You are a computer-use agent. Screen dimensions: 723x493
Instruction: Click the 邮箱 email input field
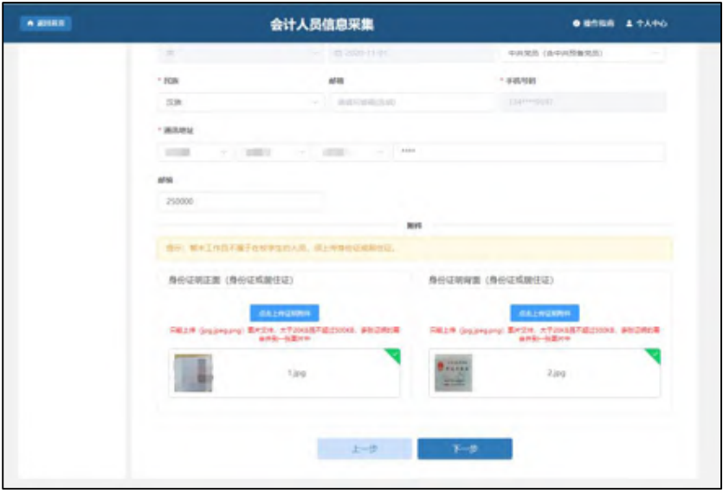(410, 102)
